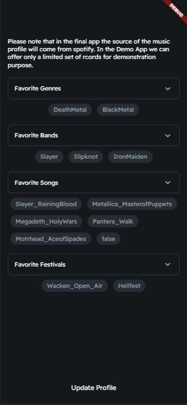Tap the Metallica_MasterofPuppets song chip
This screenshot has width=187, height=405.
[132, 204]
